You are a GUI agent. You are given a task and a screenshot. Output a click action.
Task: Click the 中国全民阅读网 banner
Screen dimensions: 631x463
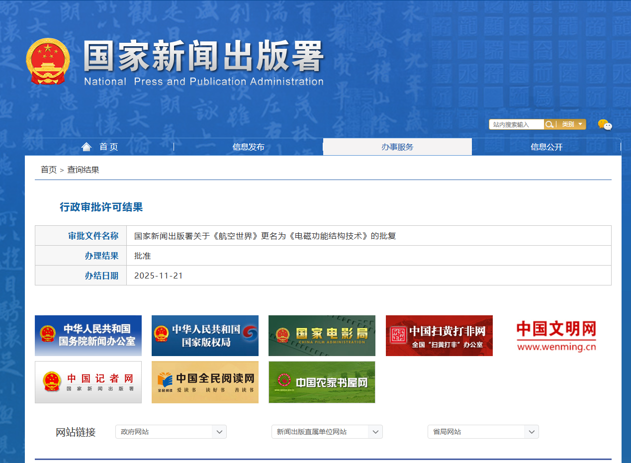pyautogui.click(x=205, y=382)
